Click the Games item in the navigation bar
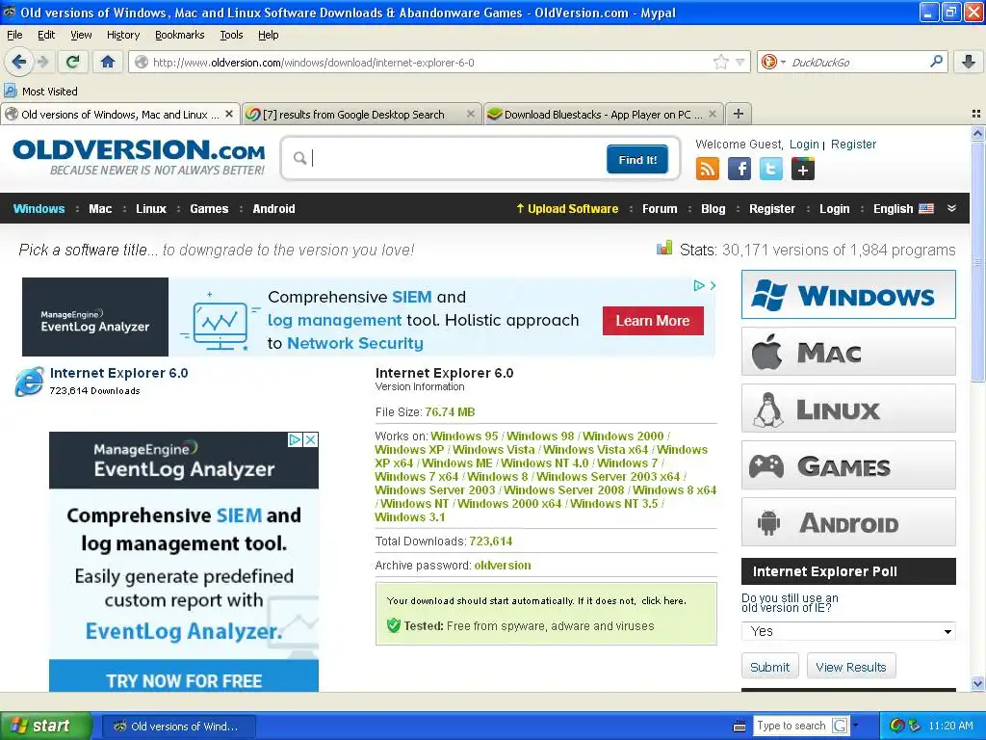Image resolution: width=986 pixels, height=740 pixels. (x=209, y=209)
